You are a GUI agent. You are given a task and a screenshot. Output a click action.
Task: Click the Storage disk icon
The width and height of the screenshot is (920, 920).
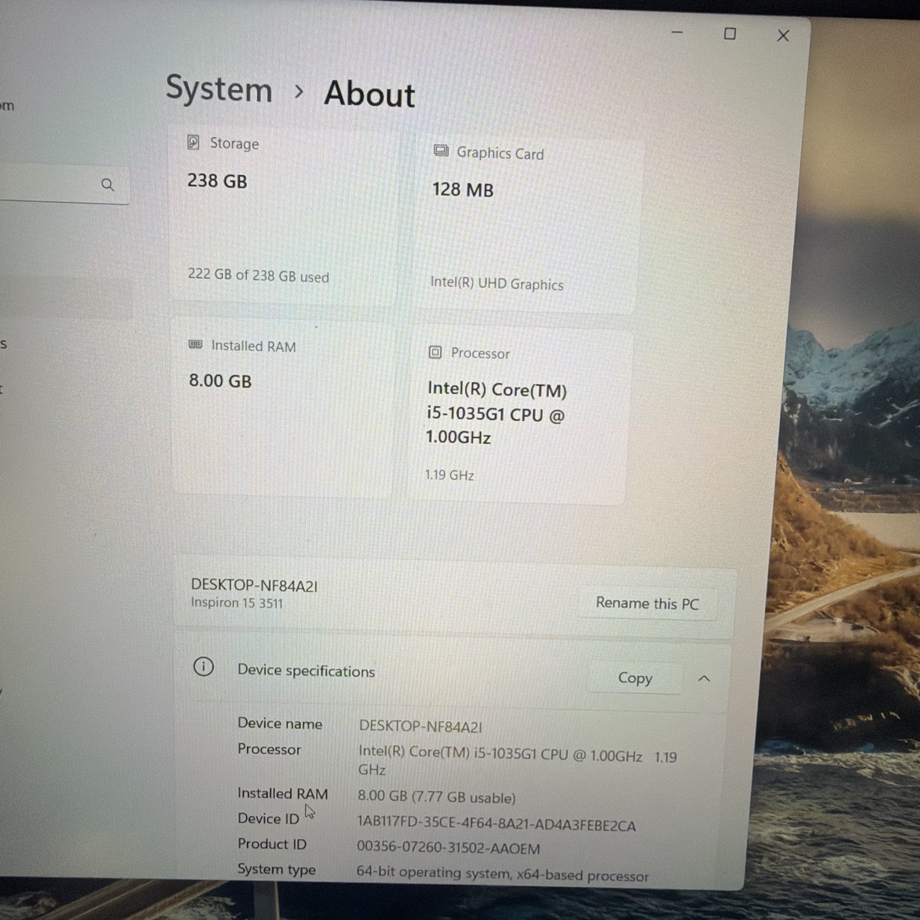[x=194, y=142]
